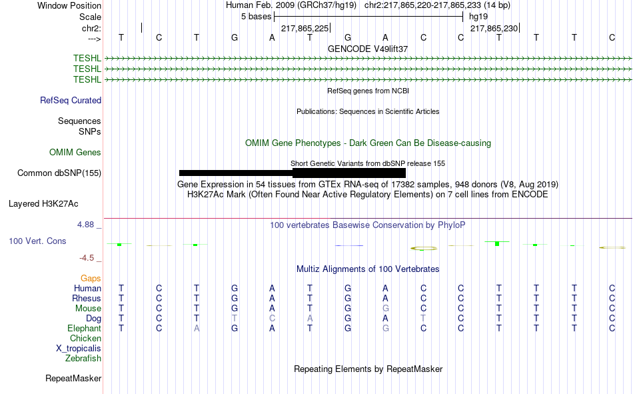The width and height of the screenshot is (633, 394).
Task: Click the Gaps row label
Action: tap(91, 279)
